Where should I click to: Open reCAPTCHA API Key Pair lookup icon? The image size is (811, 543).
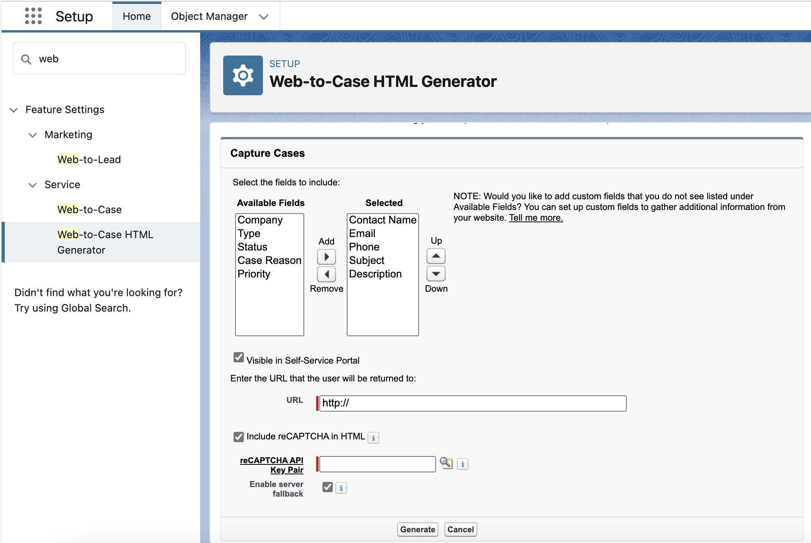point(446,463)
